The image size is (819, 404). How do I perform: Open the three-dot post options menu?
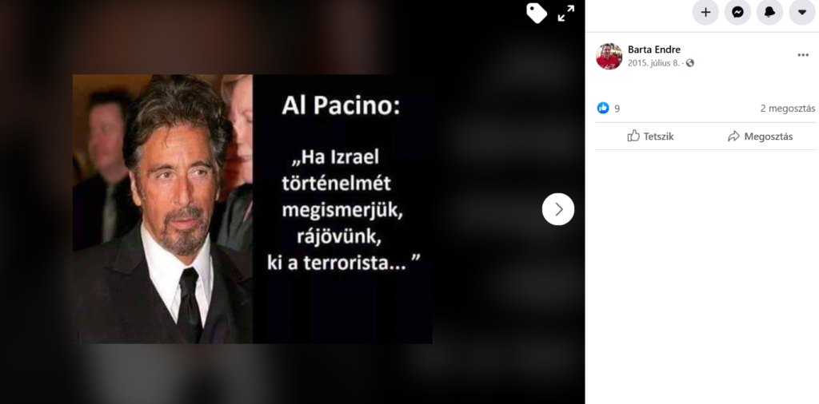pos(803,55)
